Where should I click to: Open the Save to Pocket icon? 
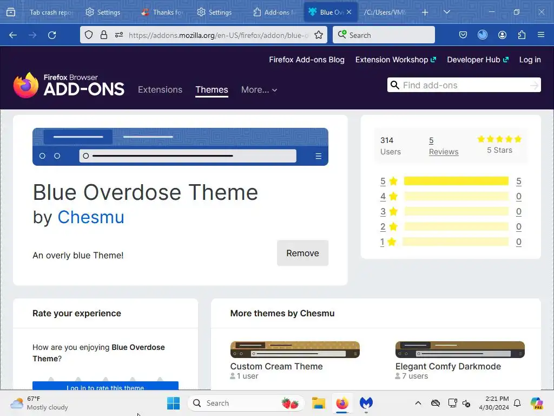click(x=463, y=35)
